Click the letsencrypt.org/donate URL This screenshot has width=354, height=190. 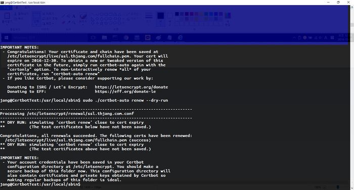131,87
